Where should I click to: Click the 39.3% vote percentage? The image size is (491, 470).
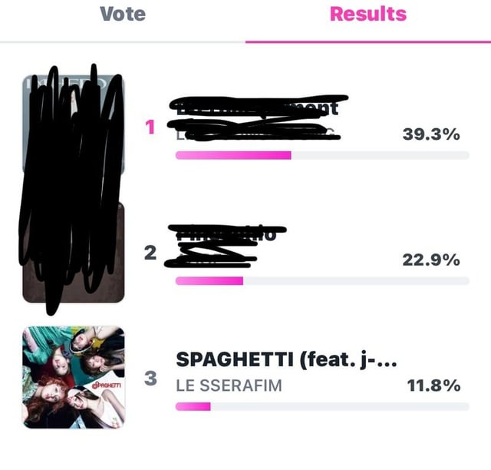click(431, 134)
